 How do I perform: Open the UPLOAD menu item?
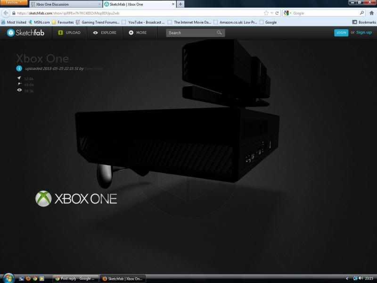pyautogui.click(x=69, y=33)
